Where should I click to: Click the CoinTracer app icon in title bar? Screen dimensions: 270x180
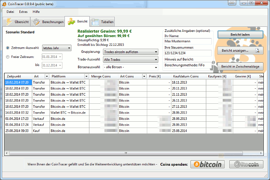click(4, 4)
